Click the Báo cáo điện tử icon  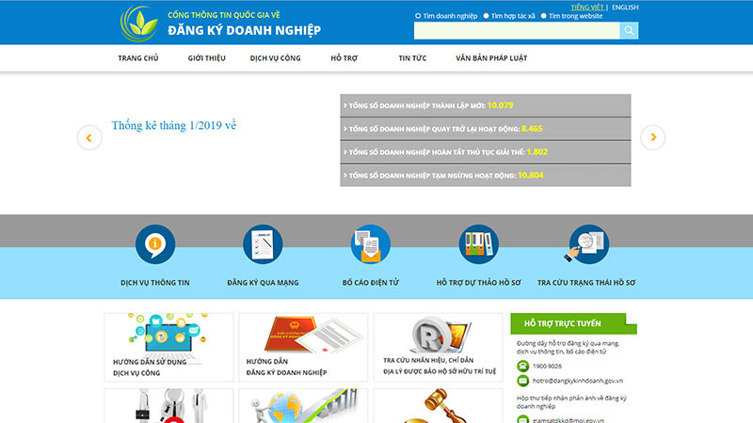(x=370, y=244)
